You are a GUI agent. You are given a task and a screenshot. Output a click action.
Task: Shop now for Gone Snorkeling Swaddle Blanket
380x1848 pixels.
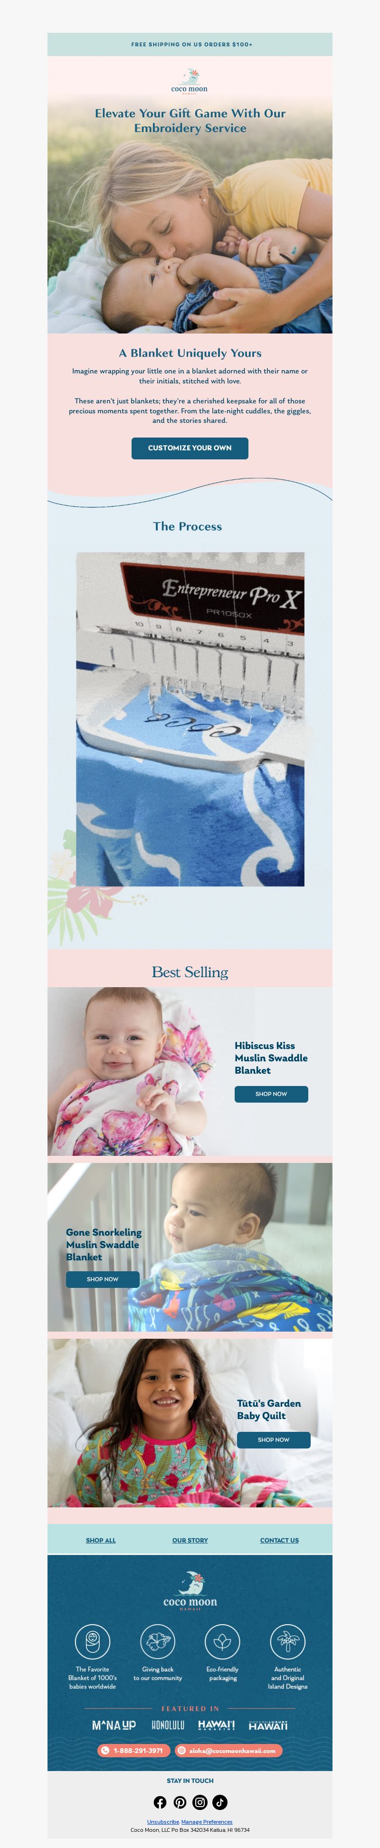pos(103,1279)
